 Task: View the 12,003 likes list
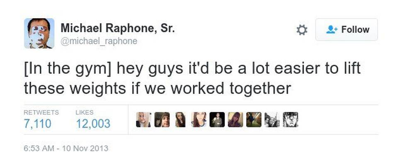coord(93,124)
